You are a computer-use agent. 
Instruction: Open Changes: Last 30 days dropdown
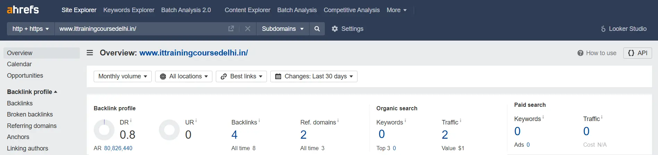click(314, 76)
